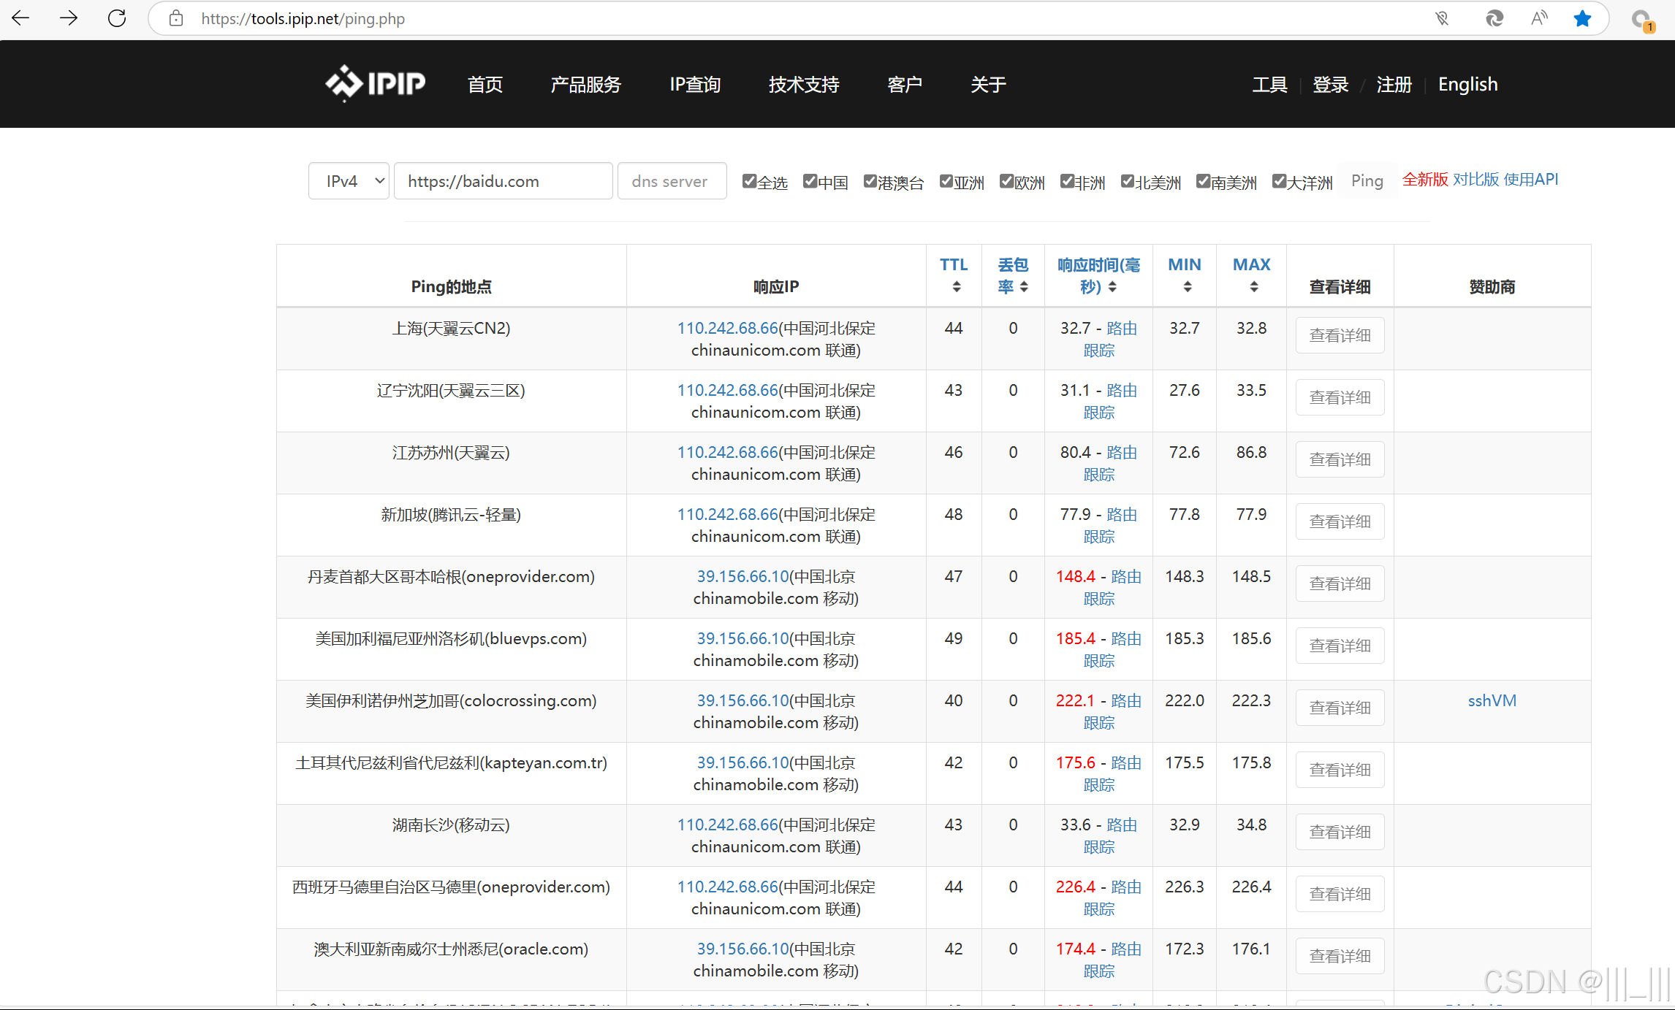Viewport: 1675px width, 1010px height.
Task: Click the dns server input field
Action: click(671, 181)
